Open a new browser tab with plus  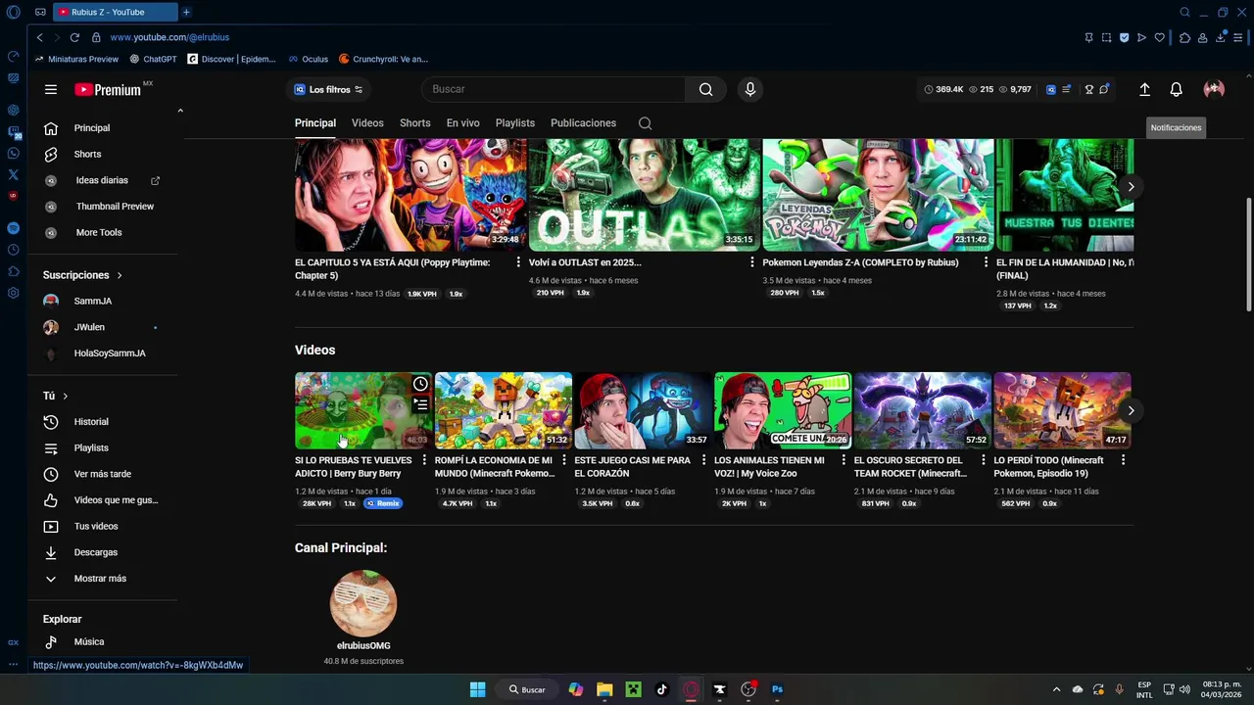[186, 12]
